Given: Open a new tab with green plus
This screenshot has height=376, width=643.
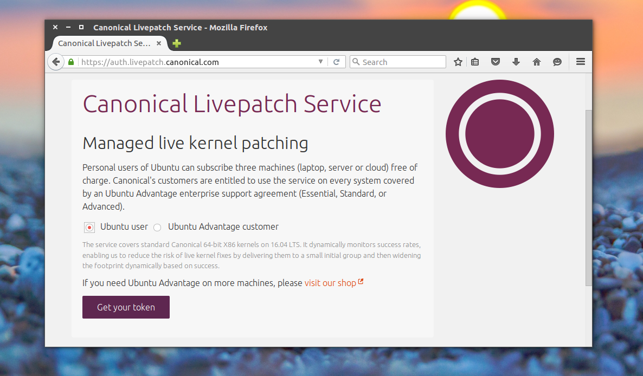Looking at the screenshot, I should coord(177,43).
